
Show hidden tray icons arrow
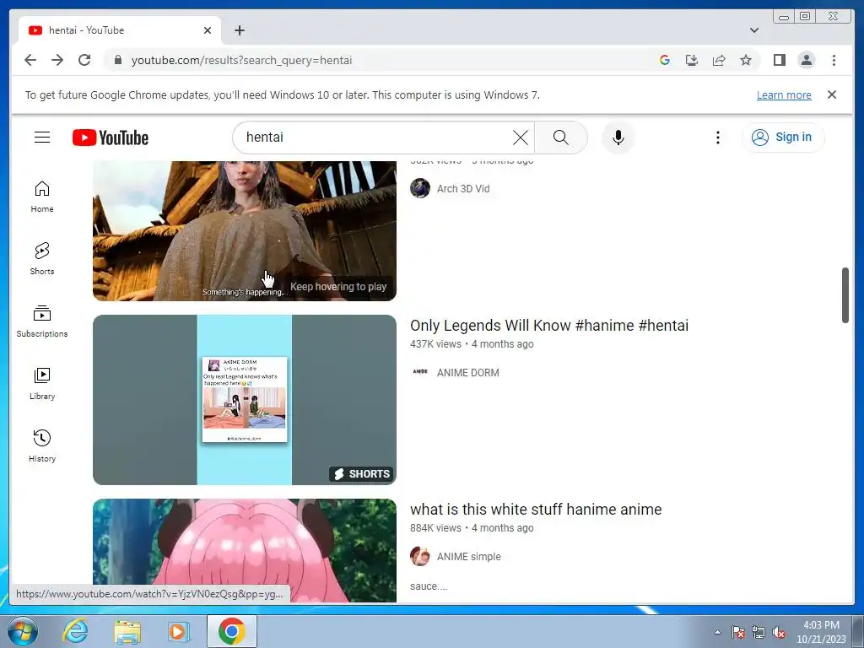[x=717, y=632]
